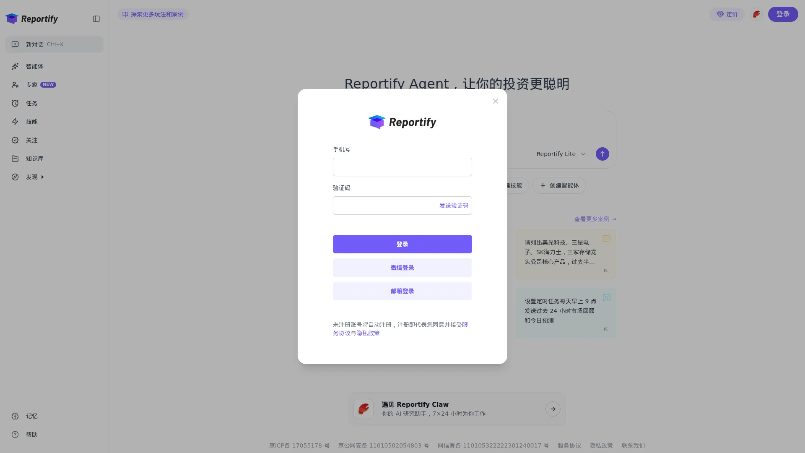Collapse the sidebar panel toggle icon
The width and height of the screenshot is (805, 453).
click(96, 19)
